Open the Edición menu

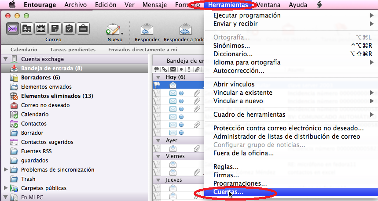(x=106, y=5)
